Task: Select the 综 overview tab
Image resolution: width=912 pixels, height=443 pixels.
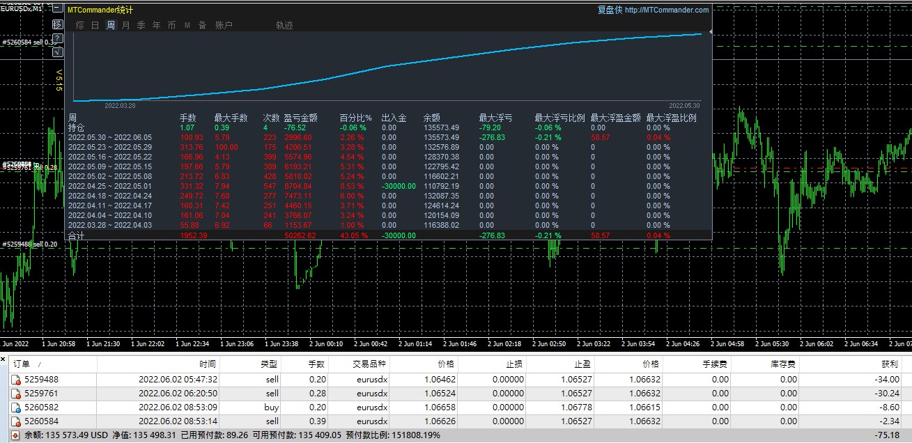Action: 79,25
